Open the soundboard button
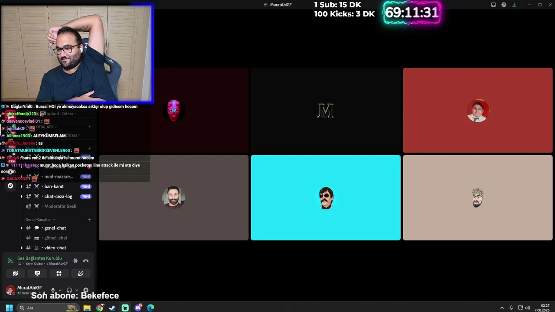Viewport: 555px width, 312px height. (x=81, y=273)
